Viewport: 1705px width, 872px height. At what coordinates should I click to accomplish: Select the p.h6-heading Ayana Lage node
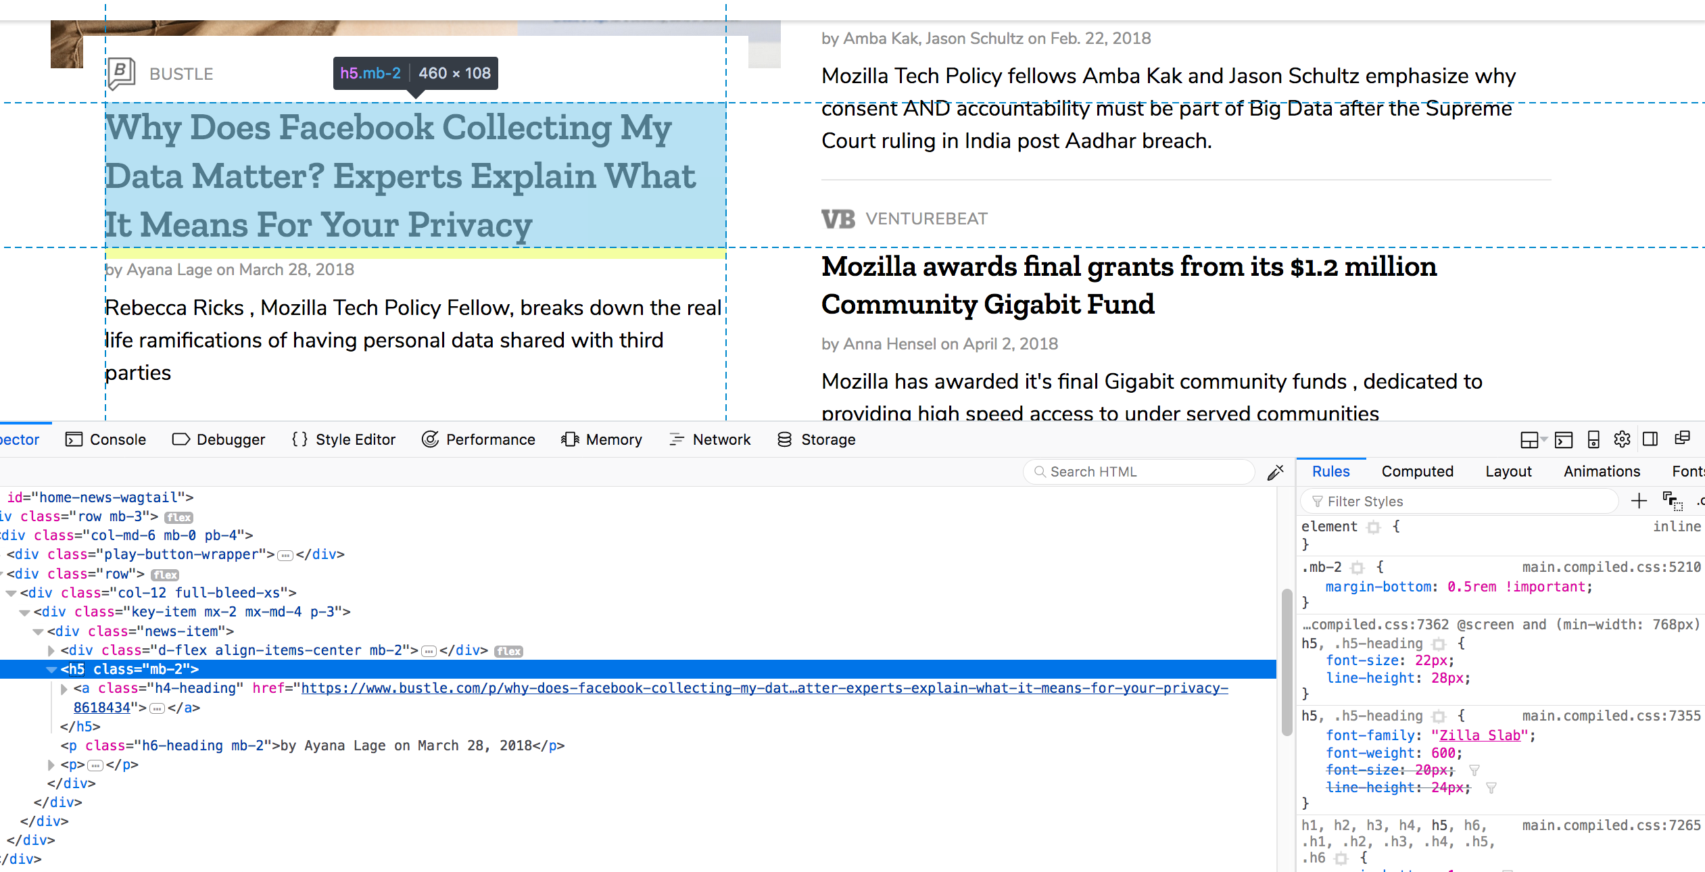[x=312, y=746]
